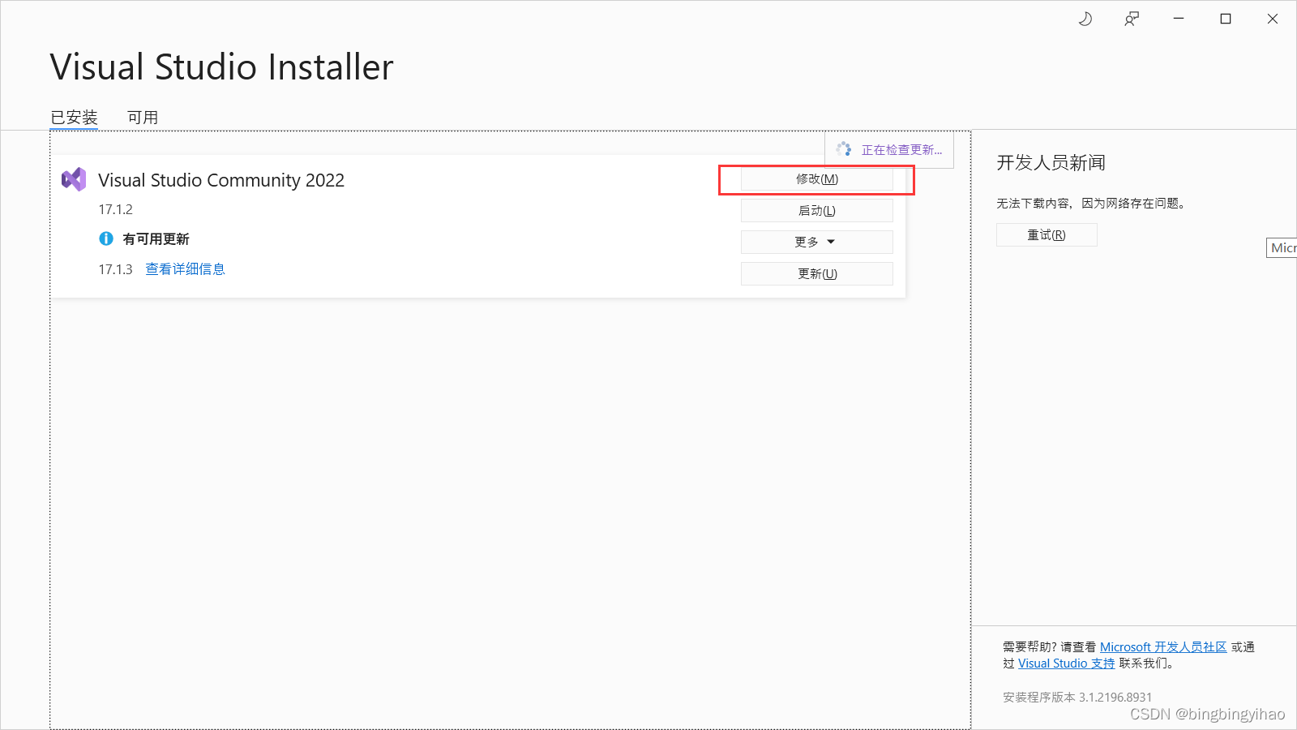Screen dimensions: 1297x730
Task: Click the 有可用更新 label
Action: (156, 239)
